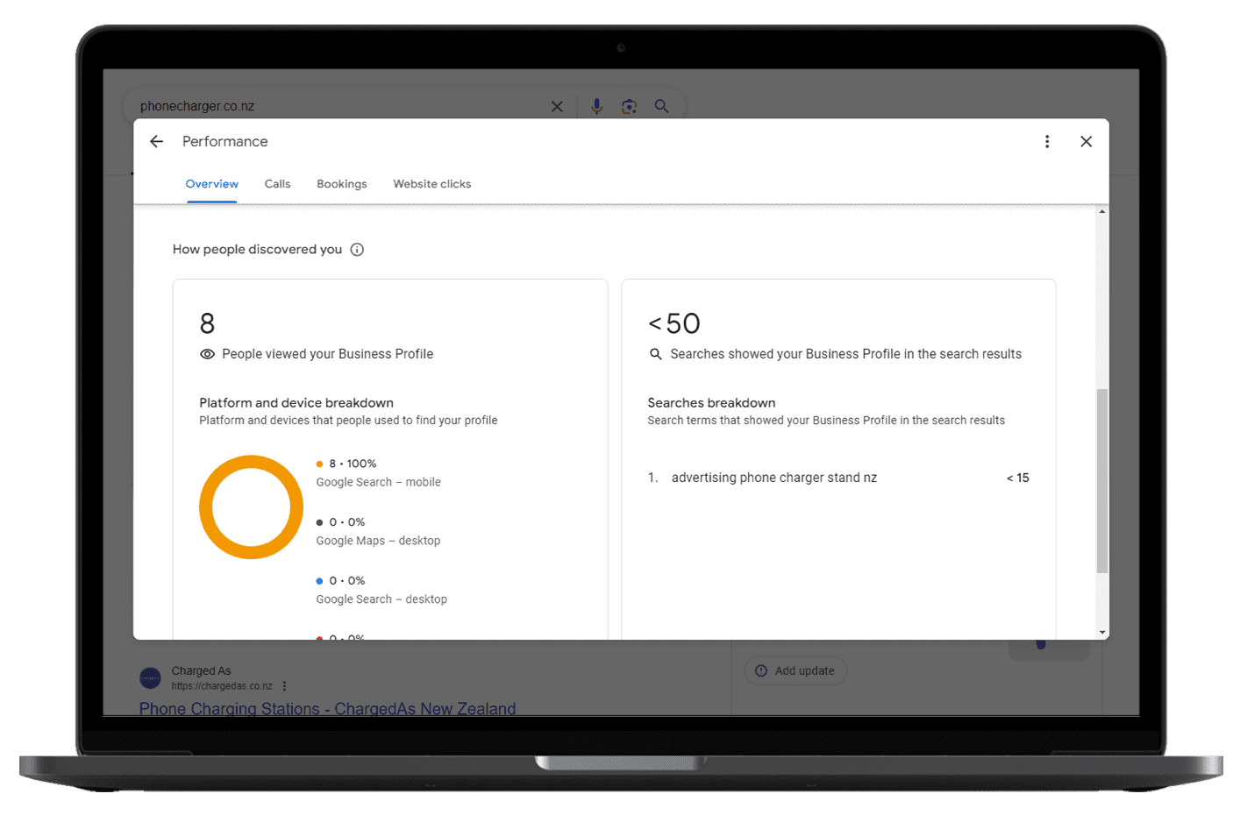Screen dimensions: 1240x815
Task: Click 'Platform and device breakdown' heading
Action: [296, 403]
